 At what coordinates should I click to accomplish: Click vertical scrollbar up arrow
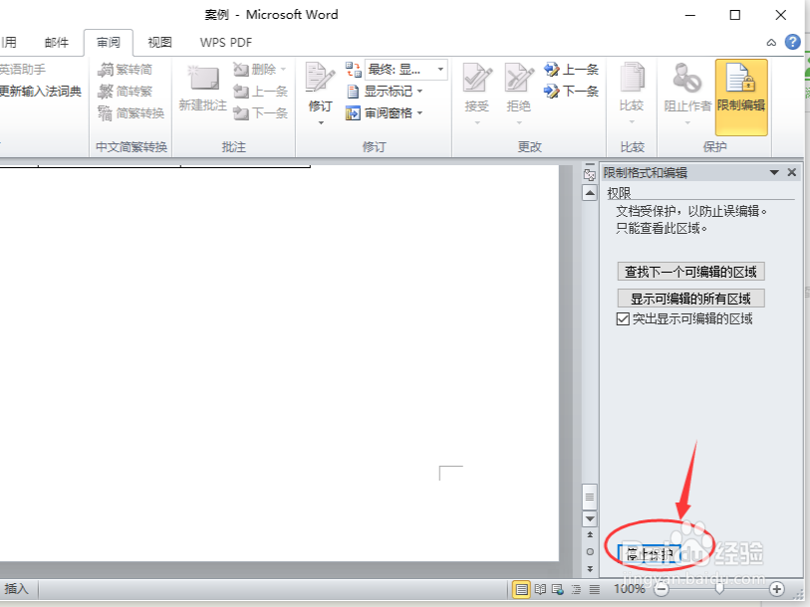[590, 193]
